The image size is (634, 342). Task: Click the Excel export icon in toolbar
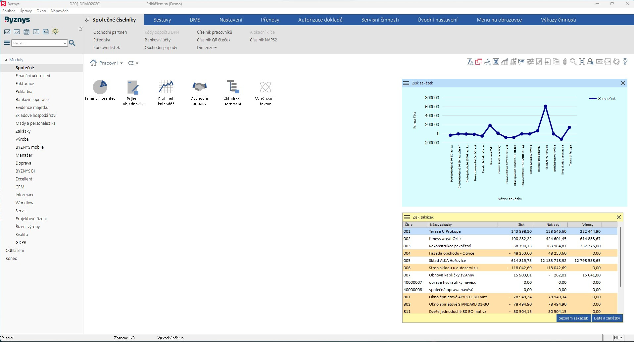[496, 62]
